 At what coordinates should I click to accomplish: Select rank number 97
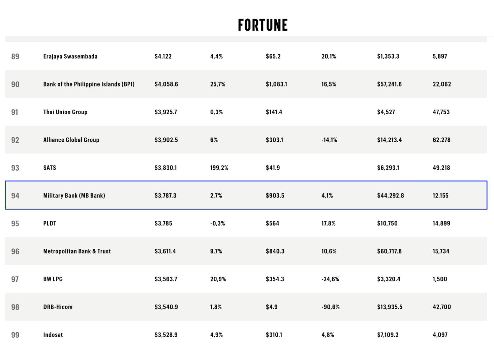click(x=15, y=279)
